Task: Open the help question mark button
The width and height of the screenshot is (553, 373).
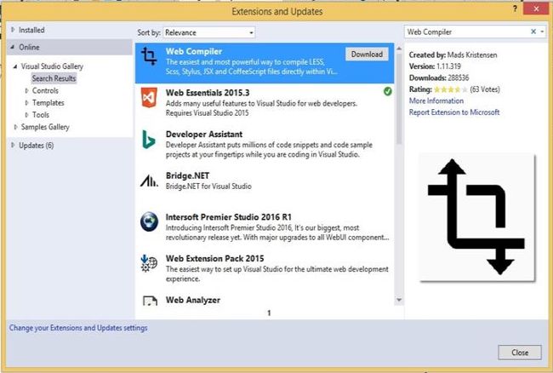Action: point(515,9)
